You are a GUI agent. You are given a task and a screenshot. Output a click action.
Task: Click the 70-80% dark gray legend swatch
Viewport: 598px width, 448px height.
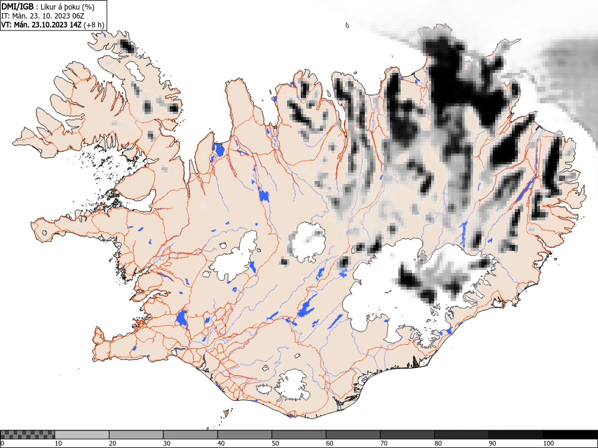click(x=407, y=435)
